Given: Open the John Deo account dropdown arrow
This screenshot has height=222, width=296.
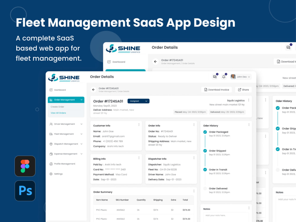Looking at the screenshot, I should point(249,77).
